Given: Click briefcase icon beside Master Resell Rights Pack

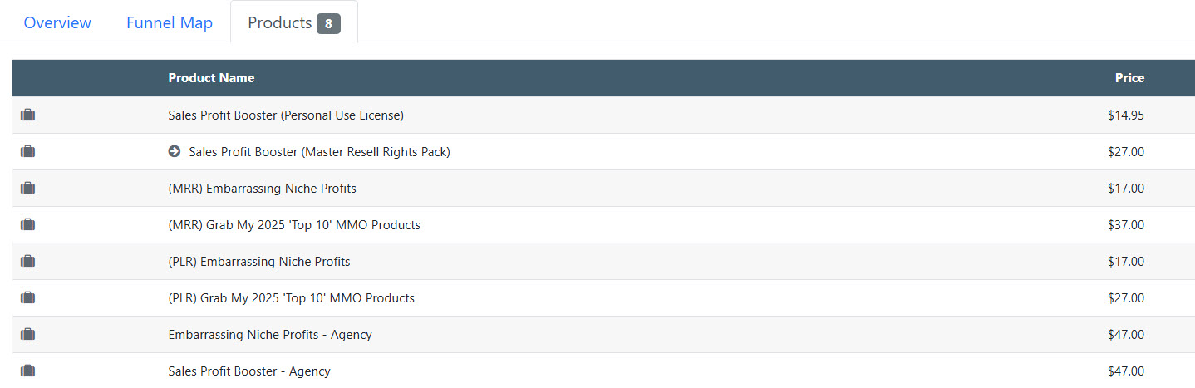Looking at the screenshot, I should coord(27,152).
